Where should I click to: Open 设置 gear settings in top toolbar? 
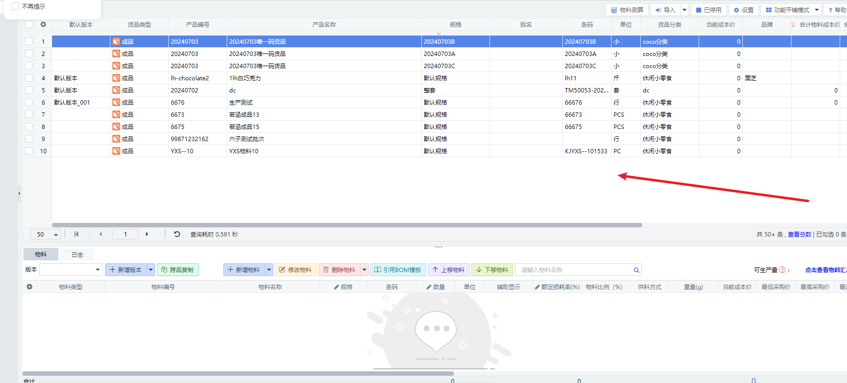click(743, 10)
